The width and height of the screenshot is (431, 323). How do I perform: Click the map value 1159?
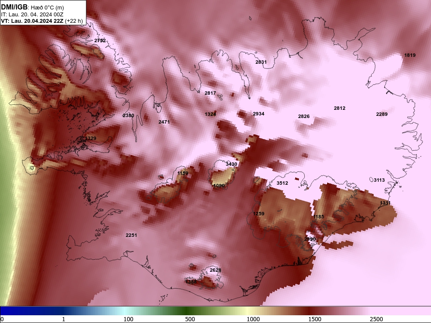point(183,173)
